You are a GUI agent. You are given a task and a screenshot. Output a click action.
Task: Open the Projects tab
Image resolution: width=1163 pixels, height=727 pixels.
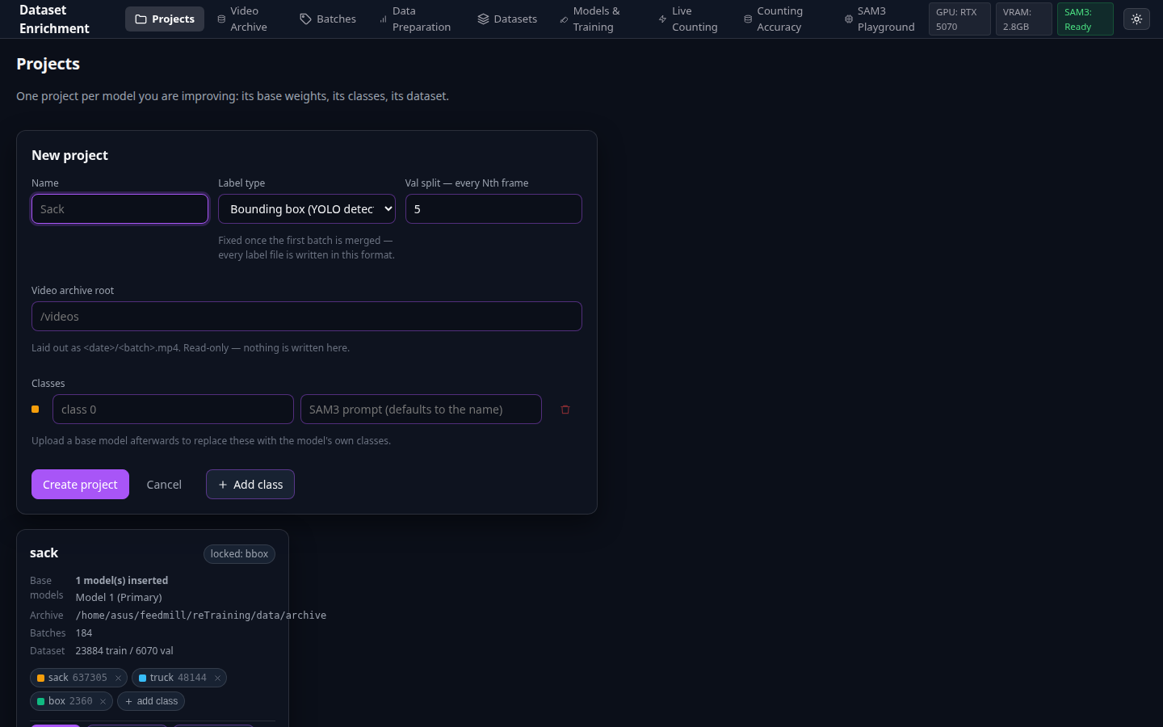pyautogui.click(x=165, y=19)
